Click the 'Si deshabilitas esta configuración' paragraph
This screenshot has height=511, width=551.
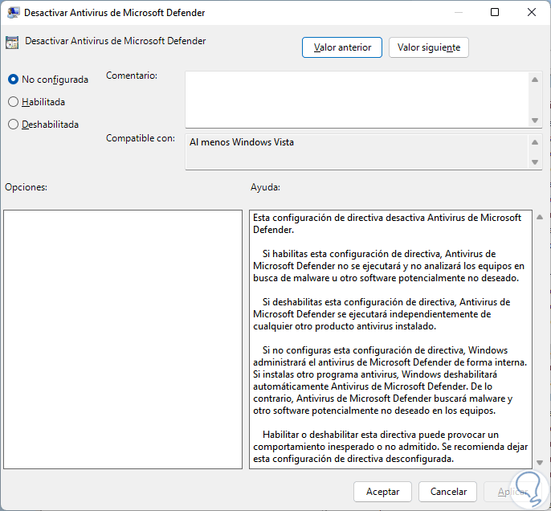click(x=382, y=314)
